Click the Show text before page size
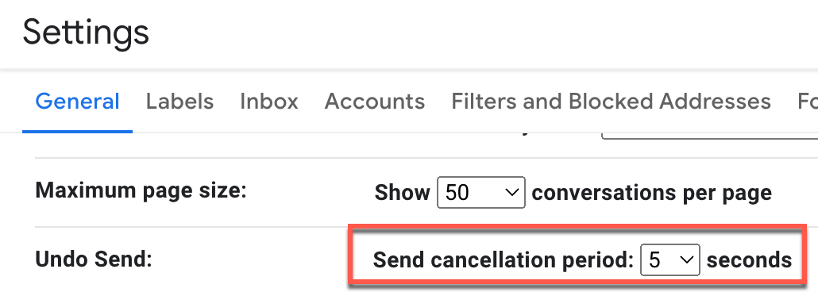 pyautogui.click(x=402, y=193)
